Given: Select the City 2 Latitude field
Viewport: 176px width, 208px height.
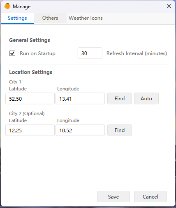Looking at the screenshot, I should (30, 130).
